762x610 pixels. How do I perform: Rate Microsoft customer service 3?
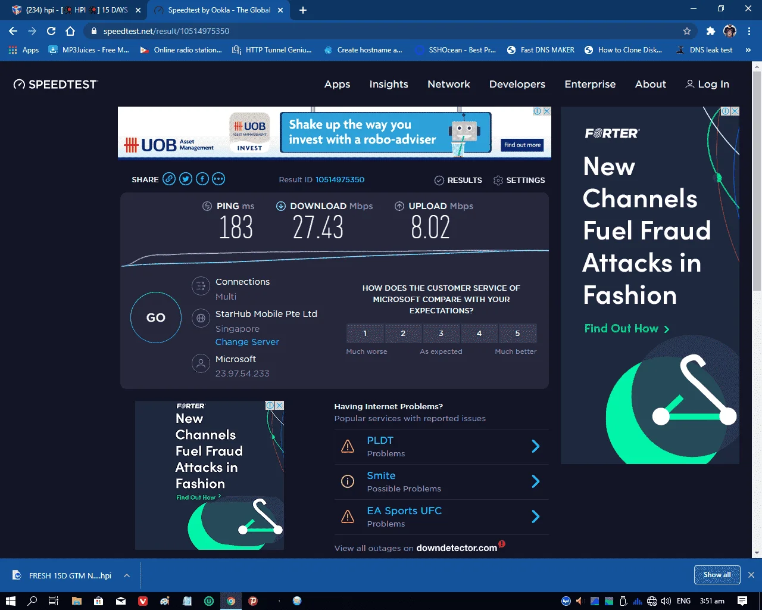pos(441,334)
